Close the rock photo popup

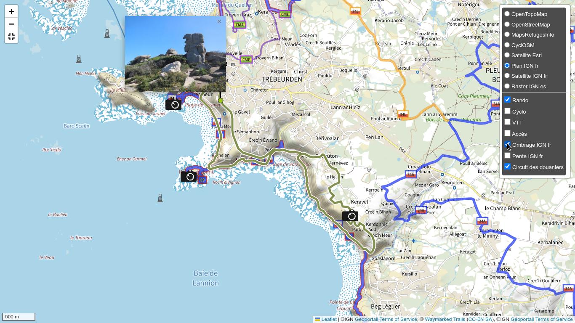click(219, 21)
